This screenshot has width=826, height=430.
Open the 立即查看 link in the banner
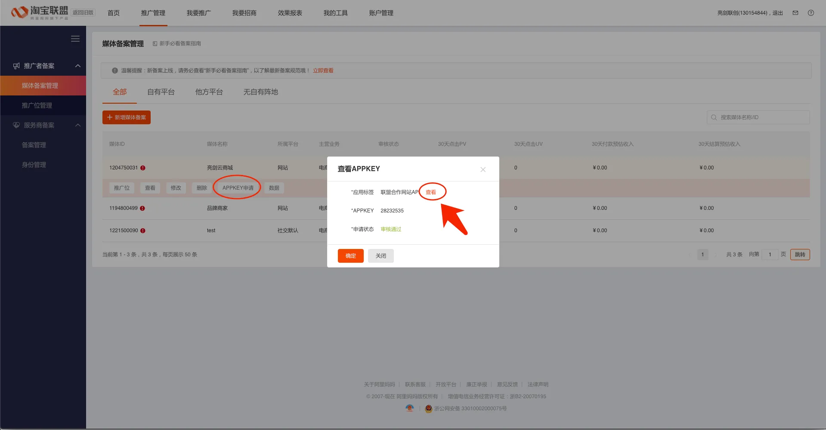(x=323, y=71)
